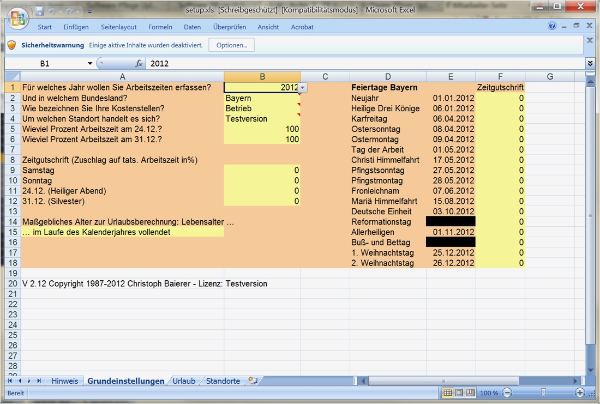The image size is (600, 404).
Task: Jump to last sheet using tab navigation arrow
Action: (x=39, y=381)
